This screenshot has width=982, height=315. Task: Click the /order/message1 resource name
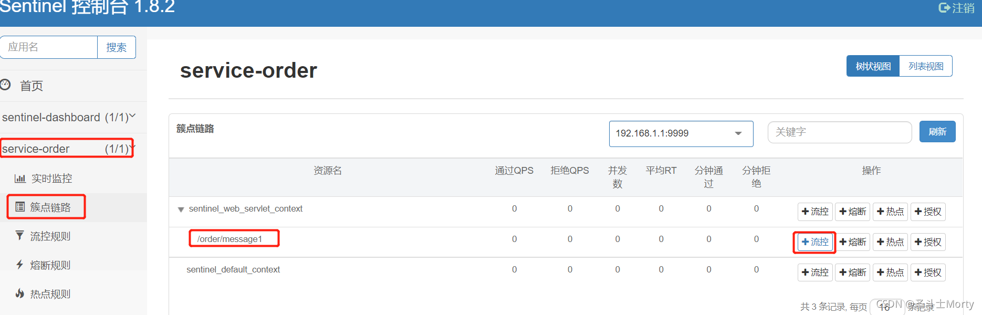point(229,239)
